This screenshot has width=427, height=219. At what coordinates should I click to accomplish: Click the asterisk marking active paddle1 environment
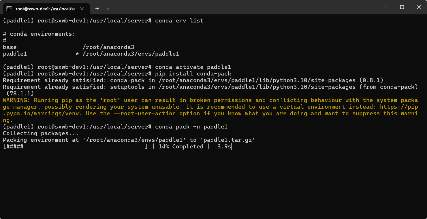77,54
